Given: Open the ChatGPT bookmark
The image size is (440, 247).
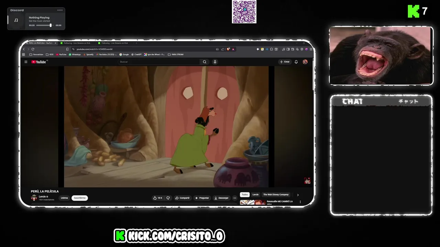Looking at the screenshot, I should pos(136,55).
